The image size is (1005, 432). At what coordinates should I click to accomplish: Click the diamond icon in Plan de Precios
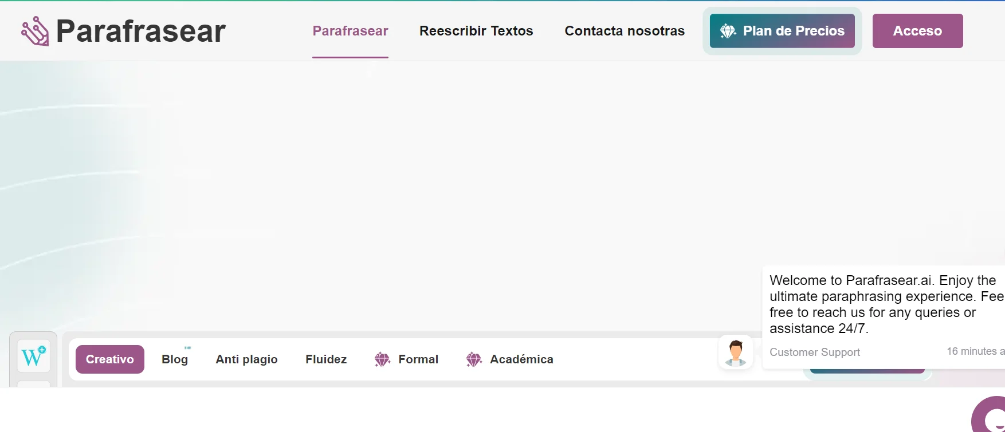pyautogui.click(x=728, y=31)
